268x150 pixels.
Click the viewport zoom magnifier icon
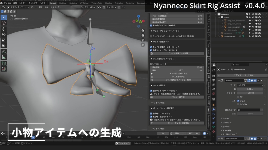click(143, 31)
